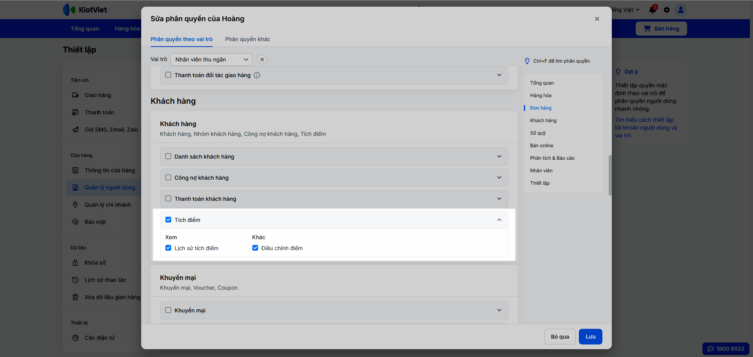Click the Giao hàng truck icon
Screen dimensions: 753x357
(x=75, y=95)
